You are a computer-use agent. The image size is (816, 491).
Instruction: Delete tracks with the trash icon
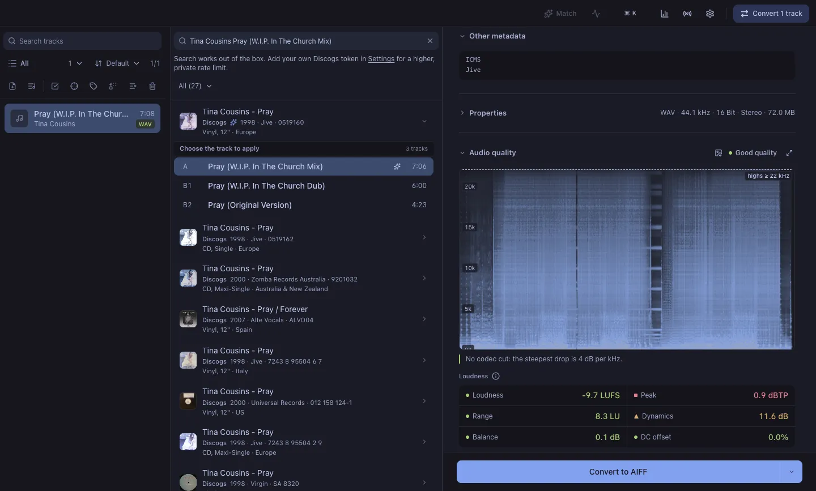coord(152,86)
